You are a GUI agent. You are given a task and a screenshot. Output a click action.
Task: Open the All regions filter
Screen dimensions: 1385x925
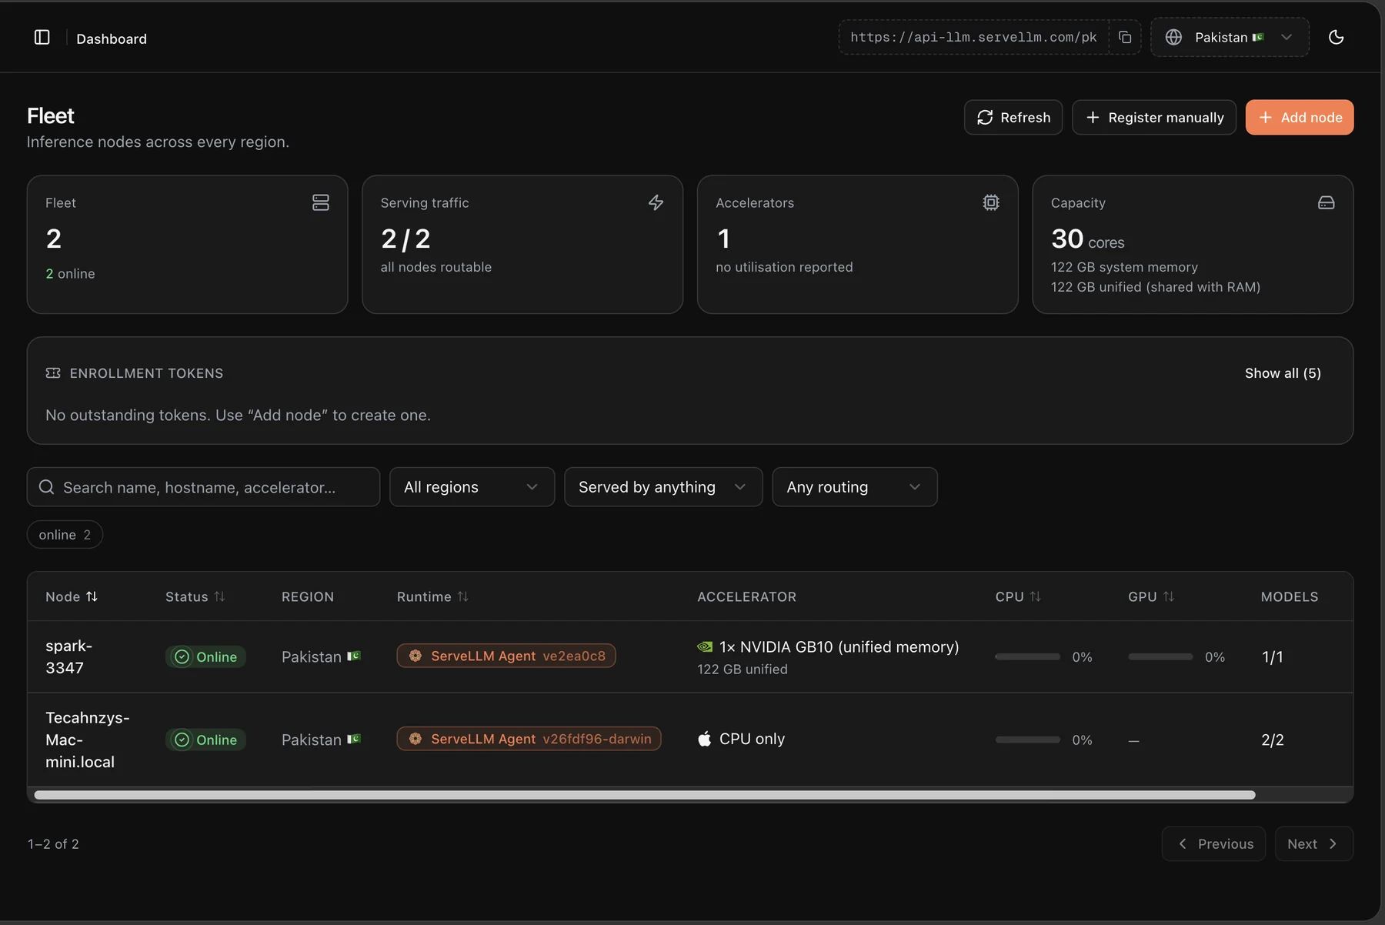[472, 487]
